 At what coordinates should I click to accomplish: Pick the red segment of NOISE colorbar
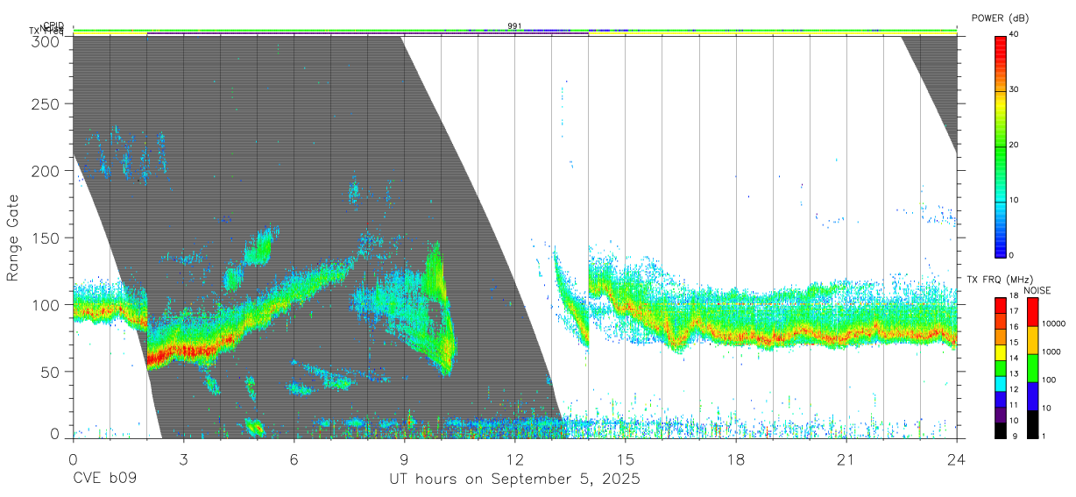click(1031, 312)
